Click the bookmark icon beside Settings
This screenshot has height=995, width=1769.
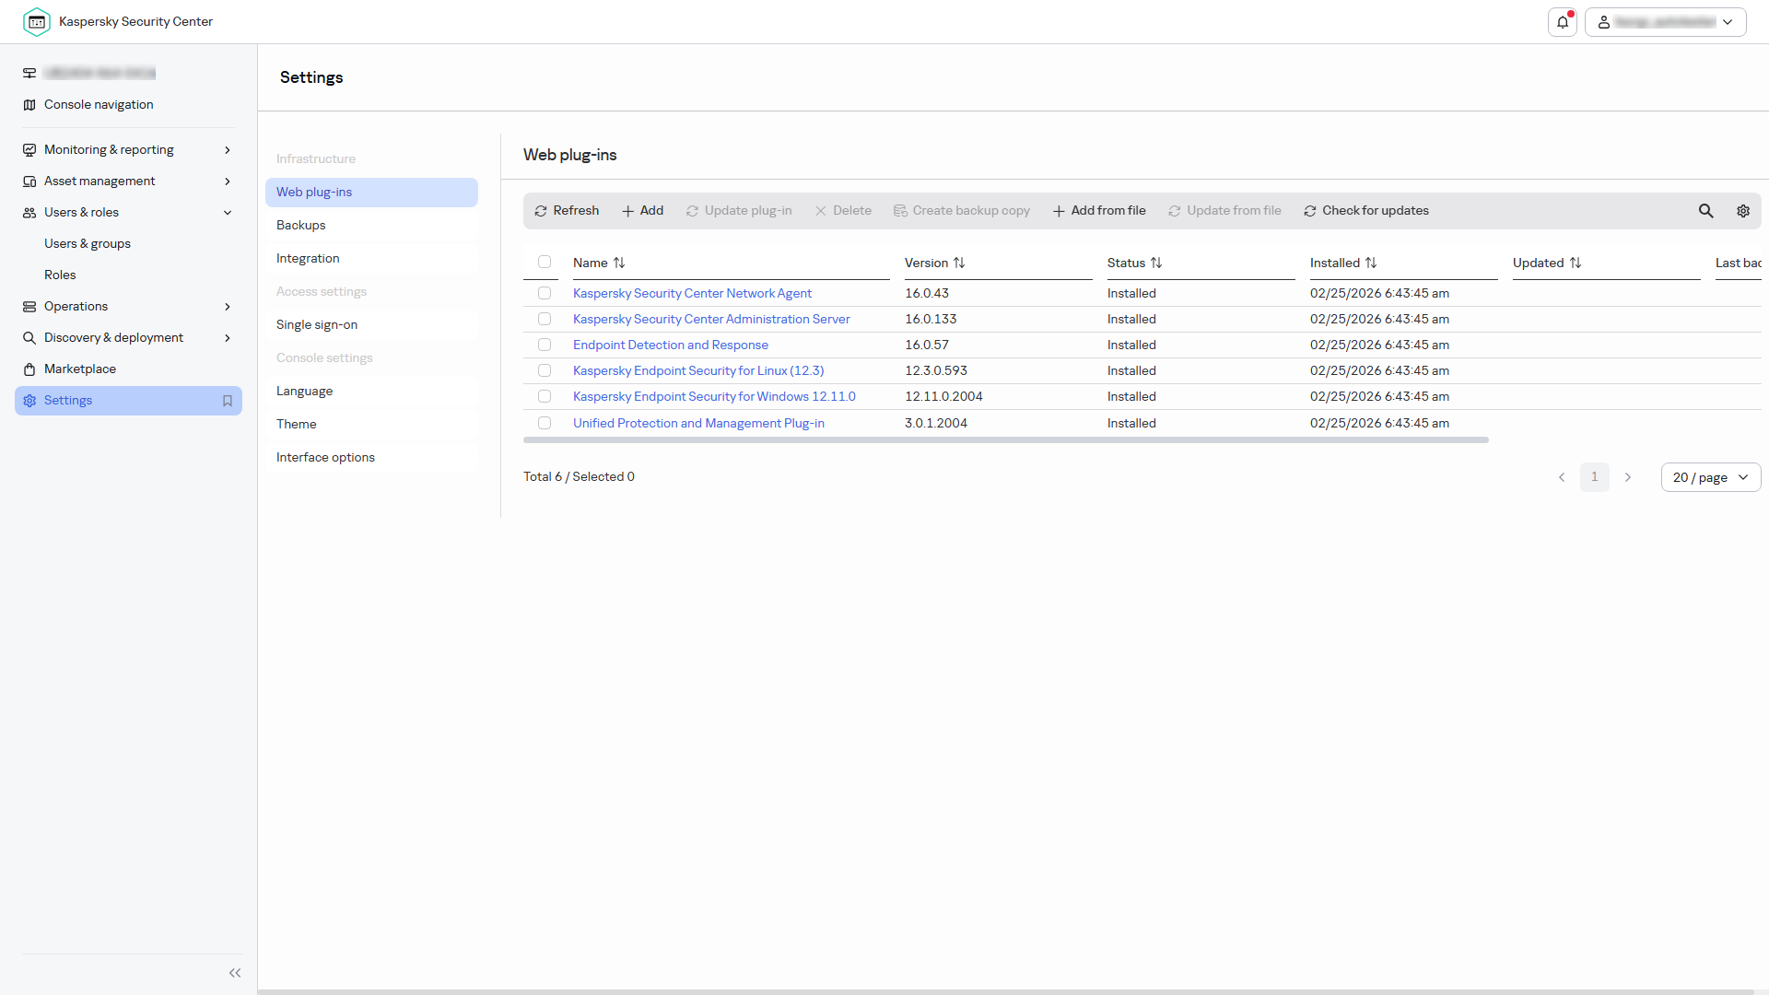pos(228,401)
